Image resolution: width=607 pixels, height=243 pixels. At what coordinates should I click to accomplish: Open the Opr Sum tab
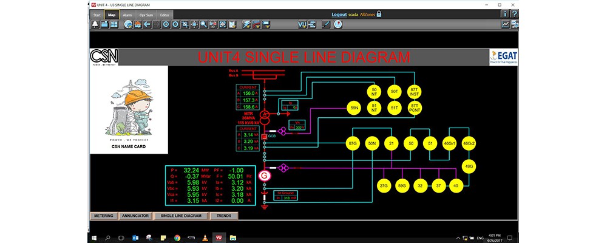click(146, 14)
